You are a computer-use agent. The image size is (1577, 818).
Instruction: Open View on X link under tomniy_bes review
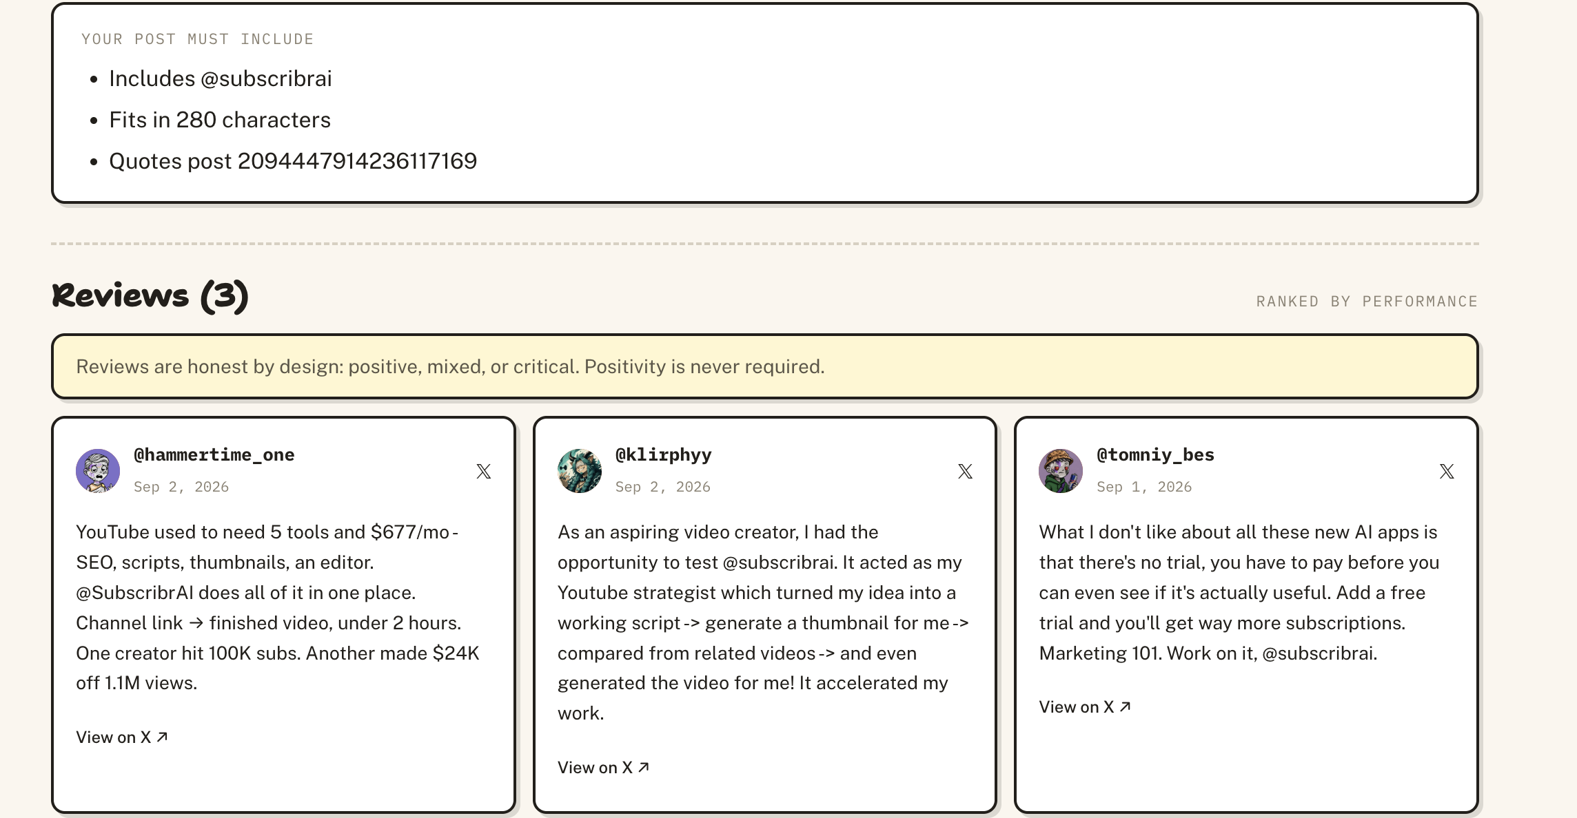point(1085,707)
